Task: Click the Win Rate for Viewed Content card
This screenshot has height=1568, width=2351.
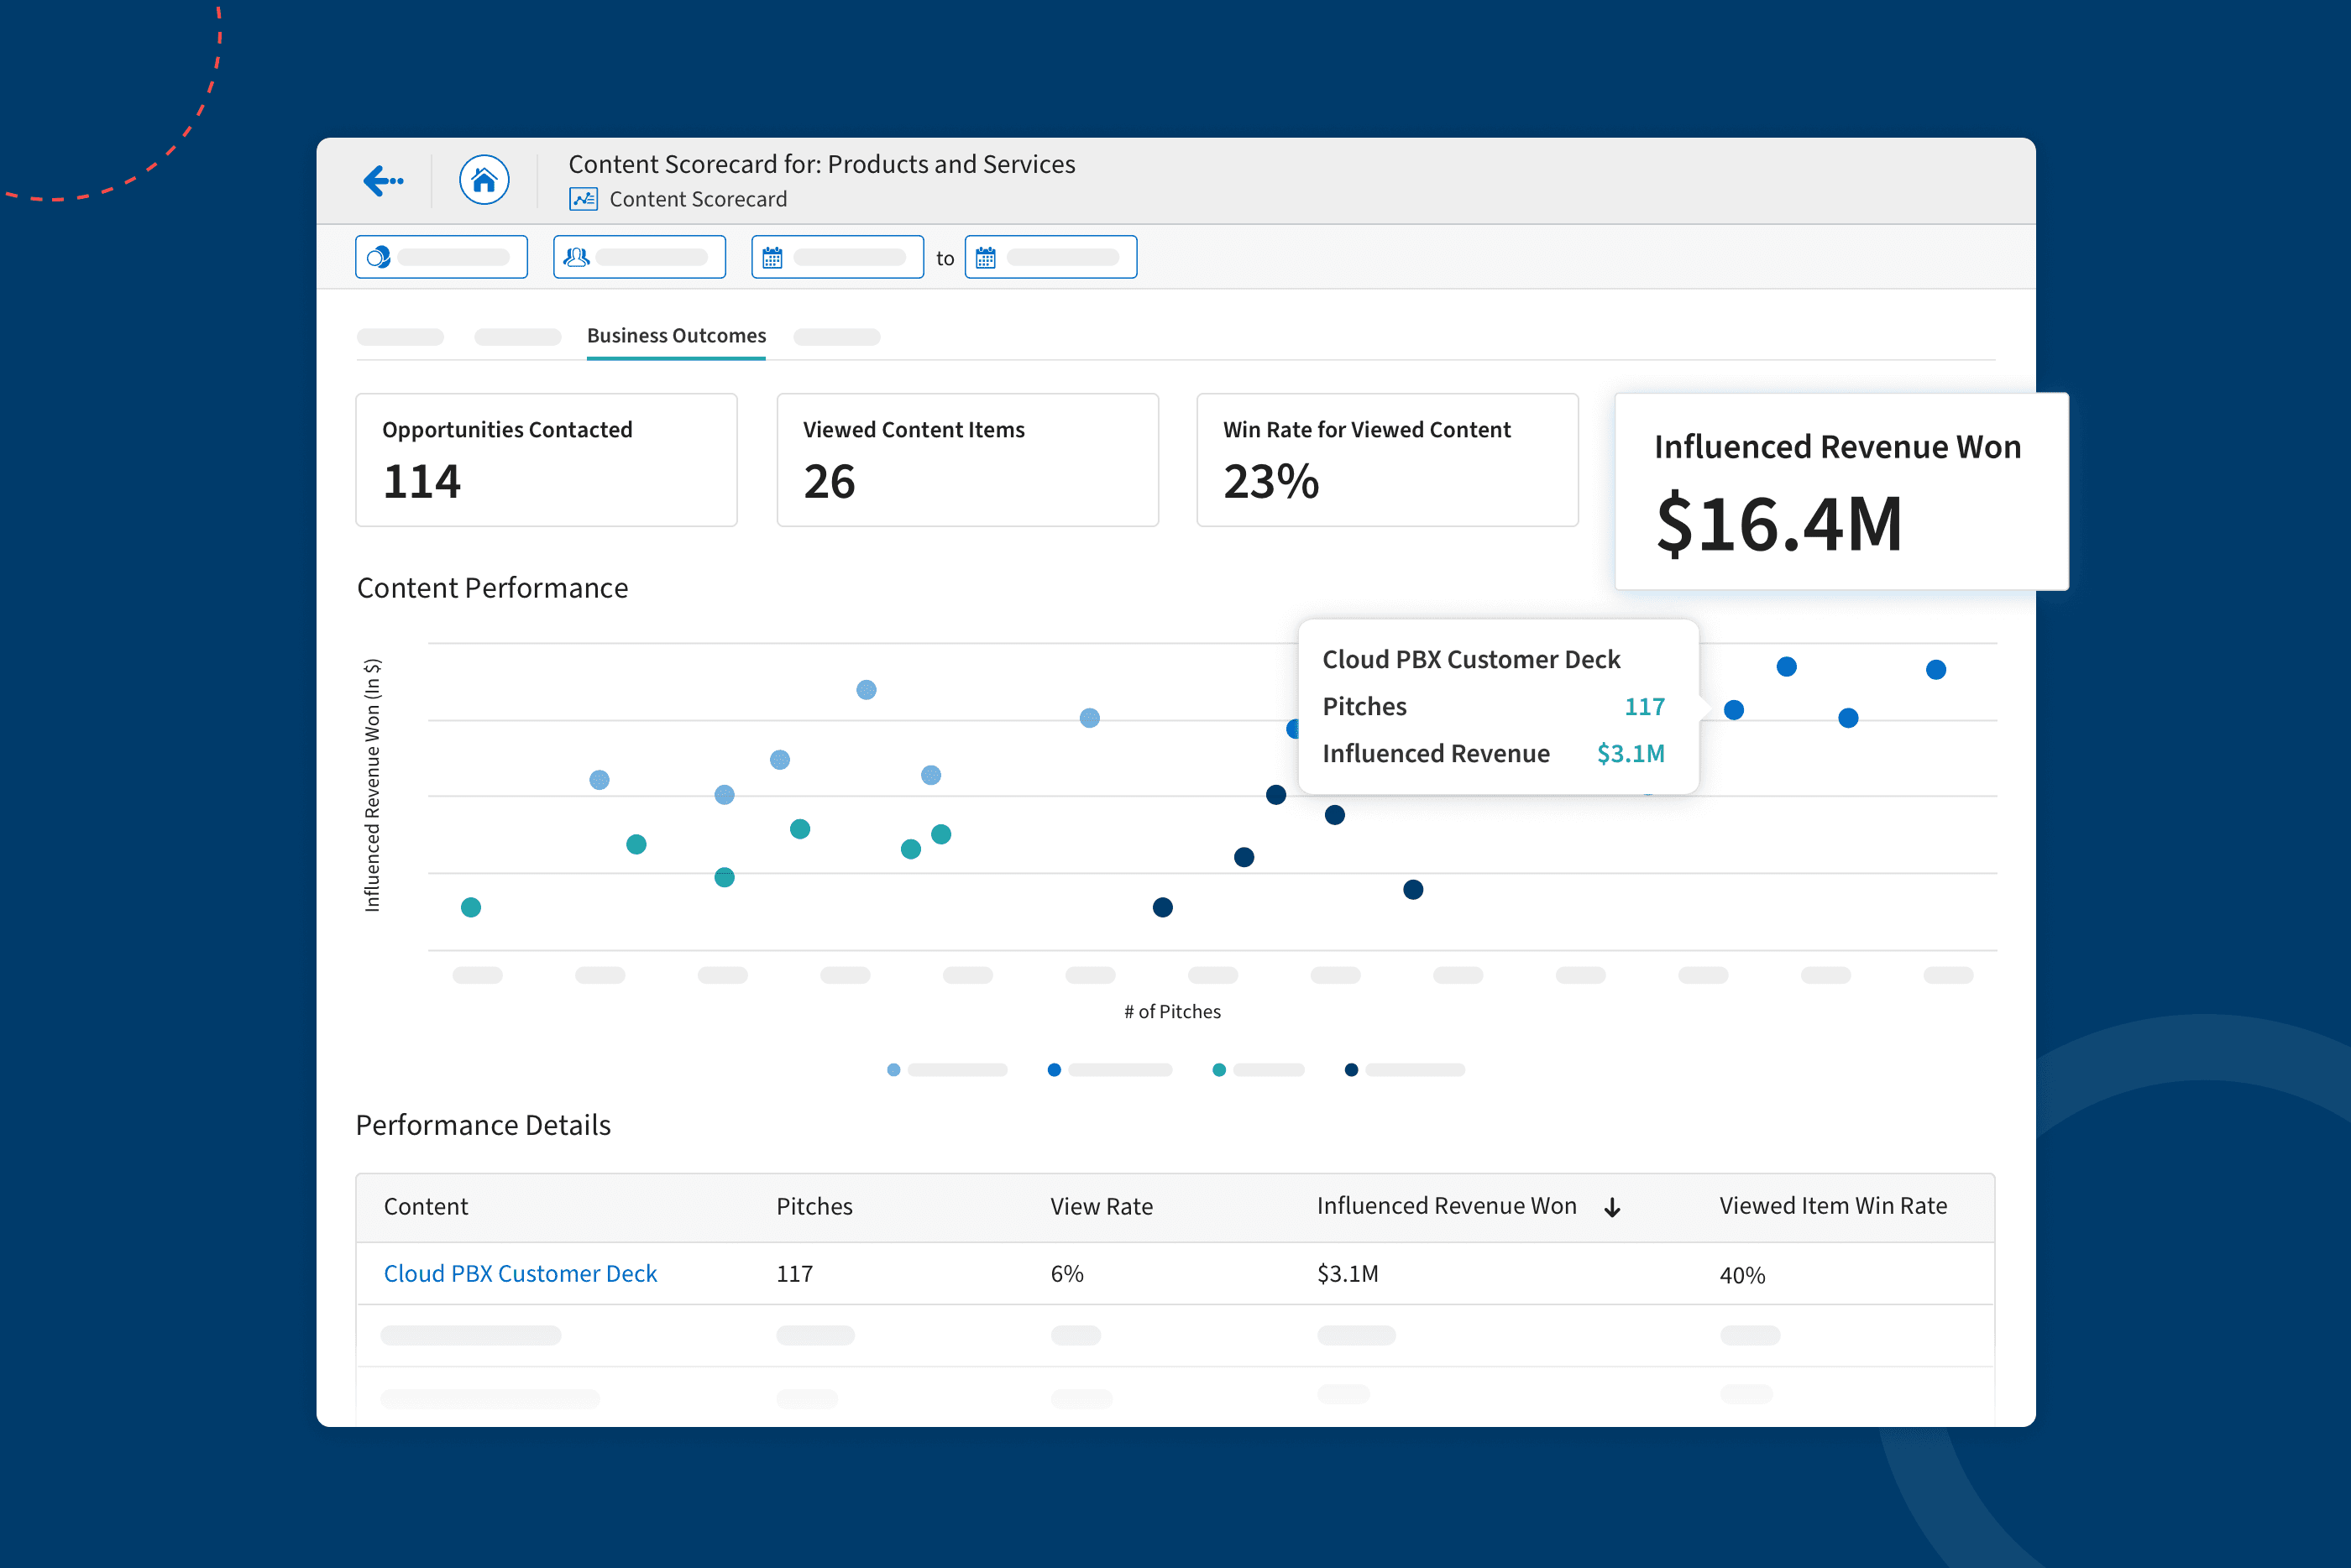Action: click(1387, 460)
